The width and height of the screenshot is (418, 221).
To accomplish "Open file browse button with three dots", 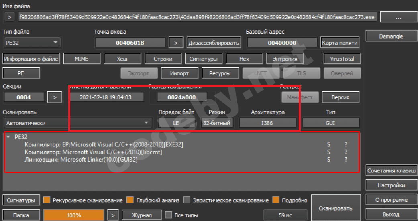I will click(x=399, y=17).
